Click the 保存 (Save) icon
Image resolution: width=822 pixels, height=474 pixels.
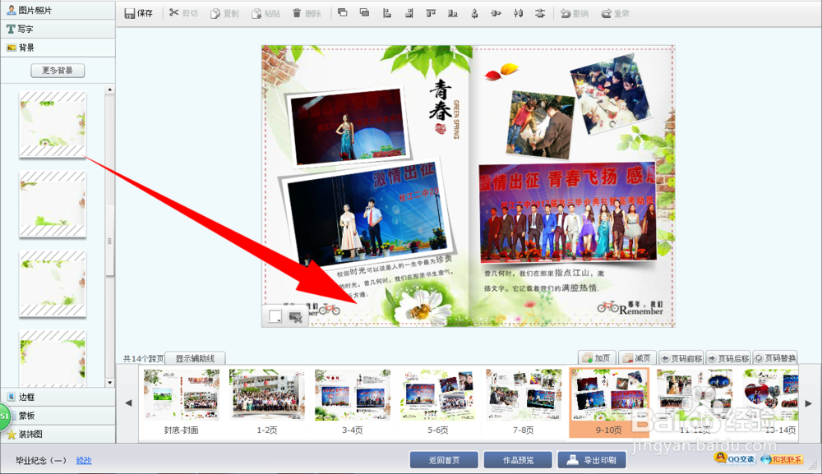point(138,12)
